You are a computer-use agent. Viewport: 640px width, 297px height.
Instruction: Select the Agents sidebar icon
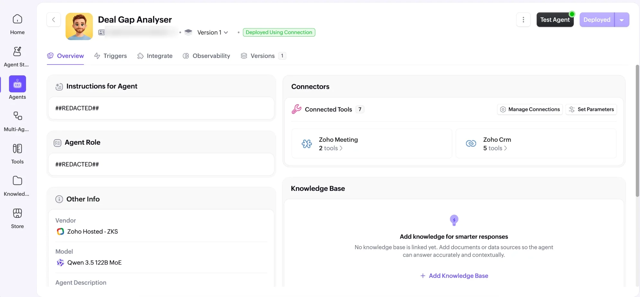pos(17,84)
